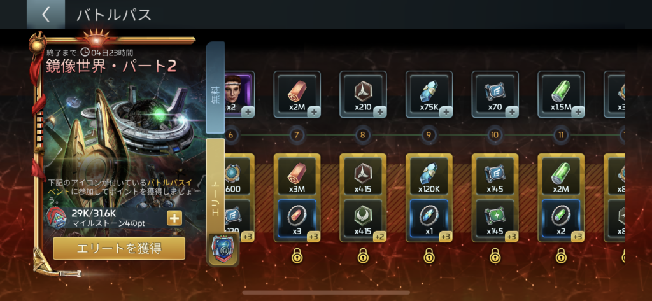
Task: Select milestone marker 8 on progress line
Action: pos(363,135)
